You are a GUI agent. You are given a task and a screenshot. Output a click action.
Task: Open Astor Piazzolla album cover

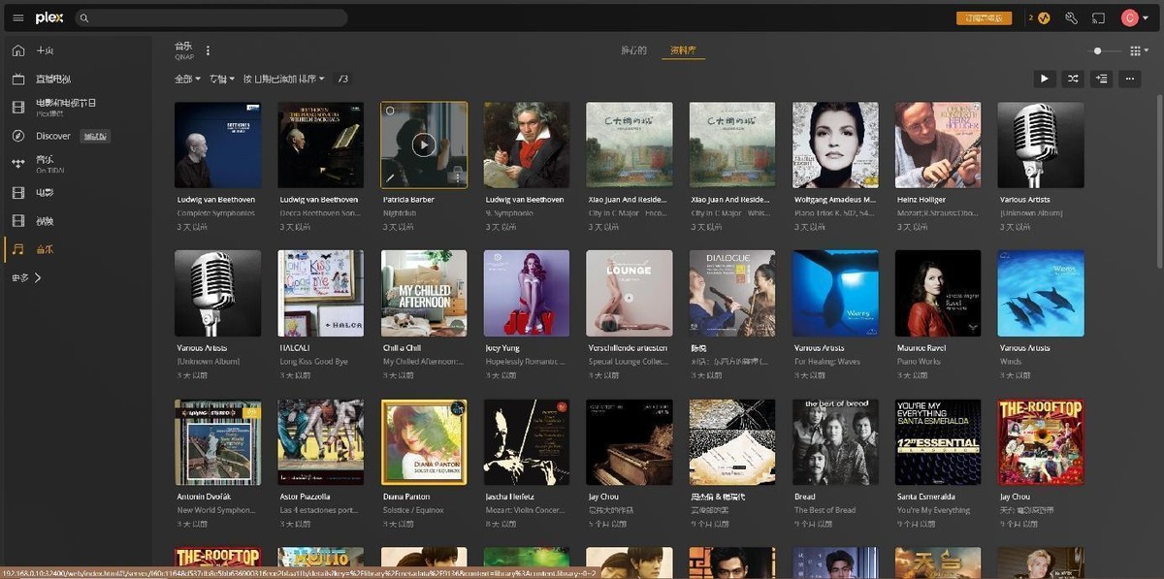pyautogui.click(x=320, y=442)
